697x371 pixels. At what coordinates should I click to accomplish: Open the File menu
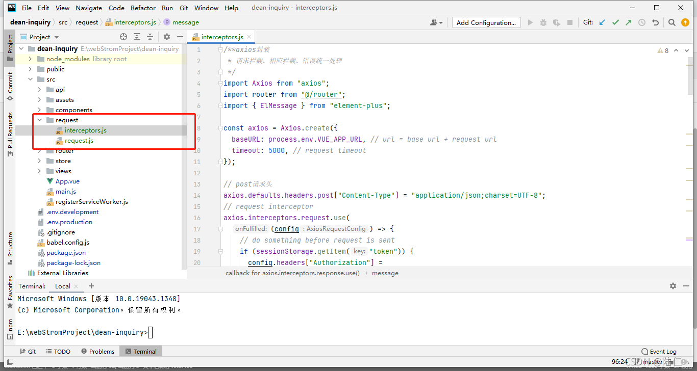(x=27, y=8)
